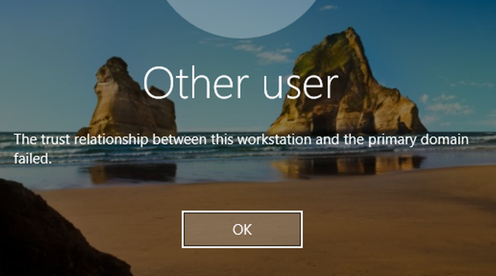Click the OK button
This screenshot has height=276, width=496.
point(242,229)
